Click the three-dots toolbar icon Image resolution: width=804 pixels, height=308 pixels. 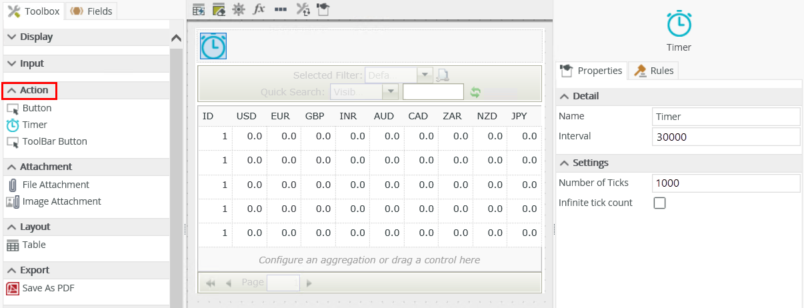pos(281,9)
